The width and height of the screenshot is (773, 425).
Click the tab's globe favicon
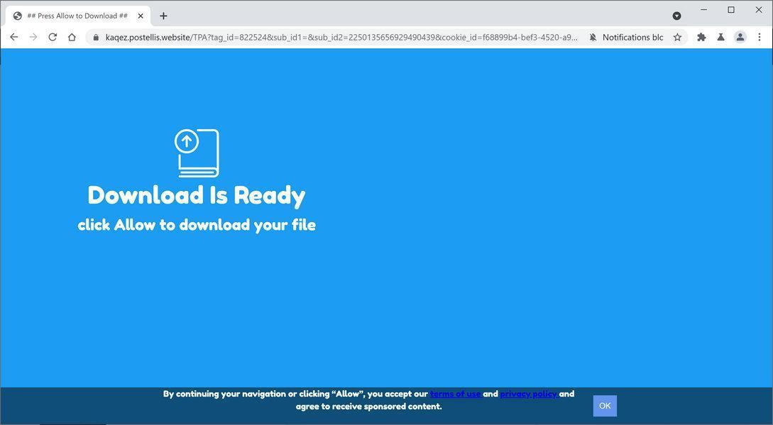18,16
